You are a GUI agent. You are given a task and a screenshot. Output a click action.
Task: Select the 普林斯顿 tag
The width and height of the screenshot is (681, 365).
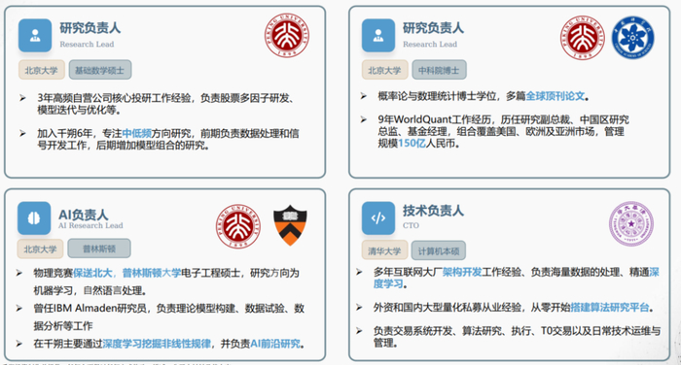[99, 249]
